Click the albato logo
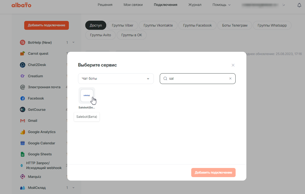The image size is (305, 194). pyautogui.click(x=21, y=5)
